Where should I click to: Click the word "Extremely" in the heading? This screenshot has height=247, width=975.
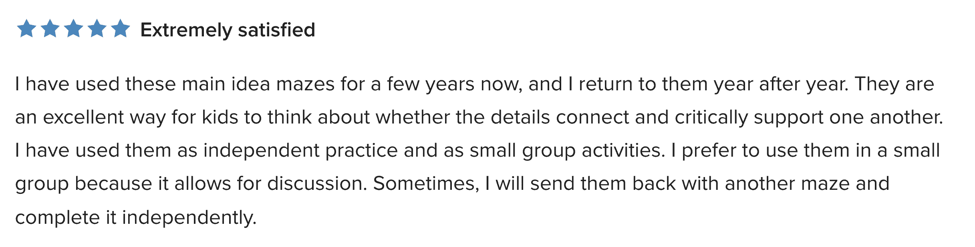[x=186, y=30]
